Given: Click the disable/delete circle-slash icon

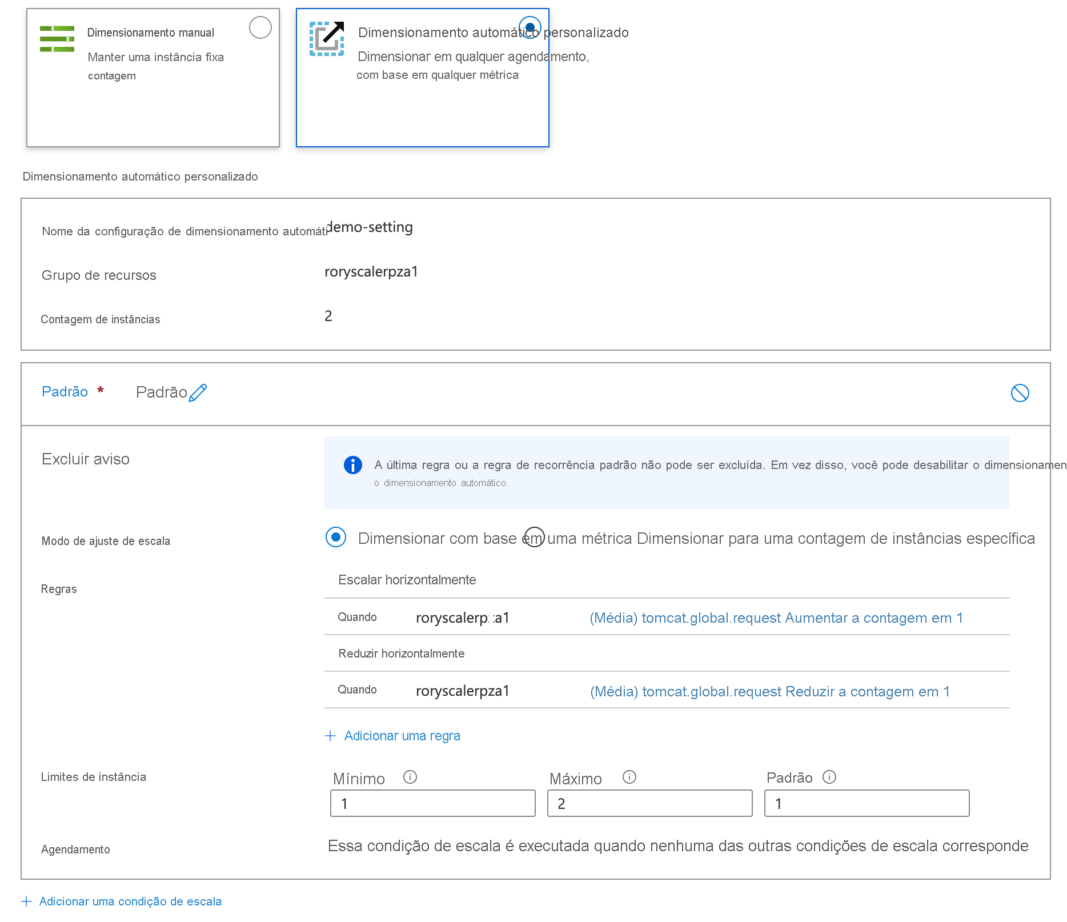Looking at the screenshot, I should [x=1020, y=393].
